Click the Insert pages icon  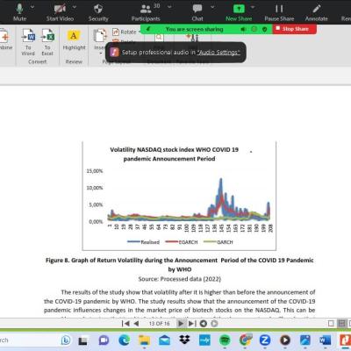[x=100, y=36]
